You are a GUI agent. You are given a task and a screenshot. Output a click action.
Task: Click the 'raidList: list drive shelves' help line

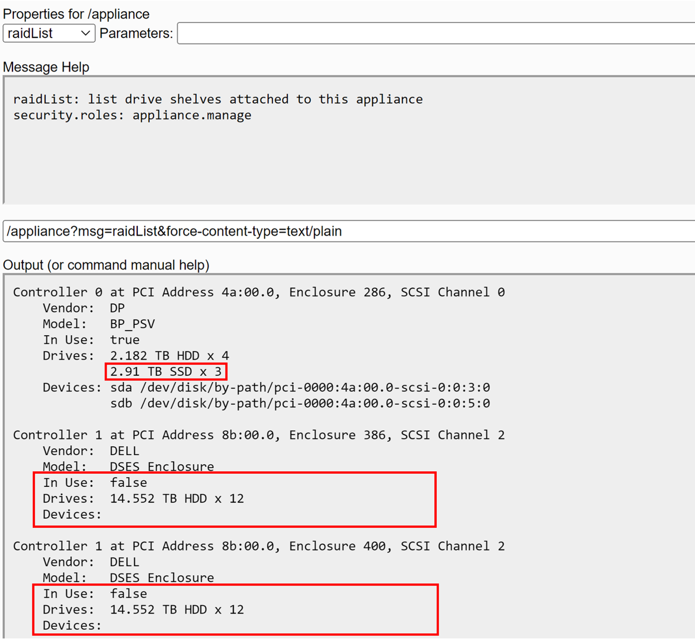tap(218, 99)
